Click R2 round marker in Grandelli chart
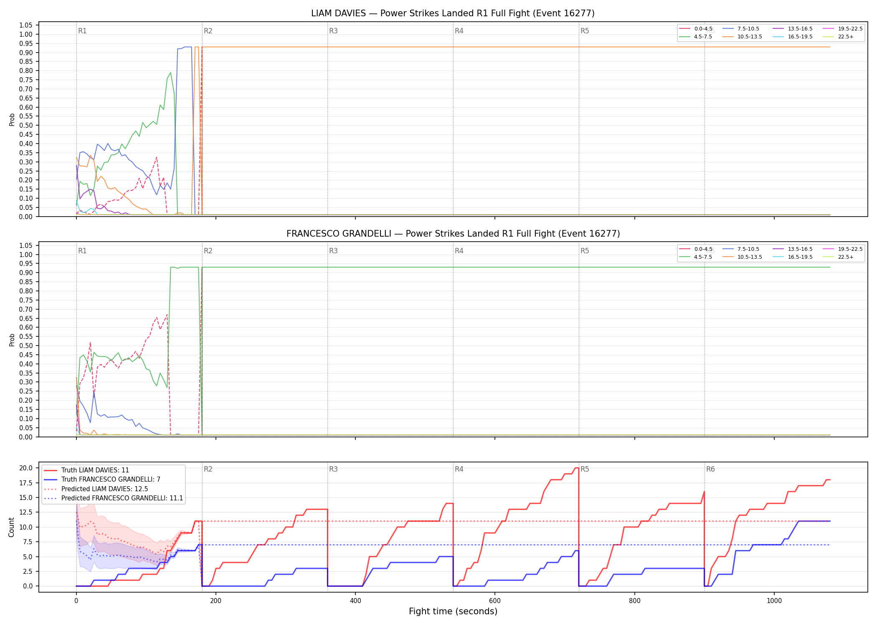Screen dimensions: 877x626 point(208,251)
